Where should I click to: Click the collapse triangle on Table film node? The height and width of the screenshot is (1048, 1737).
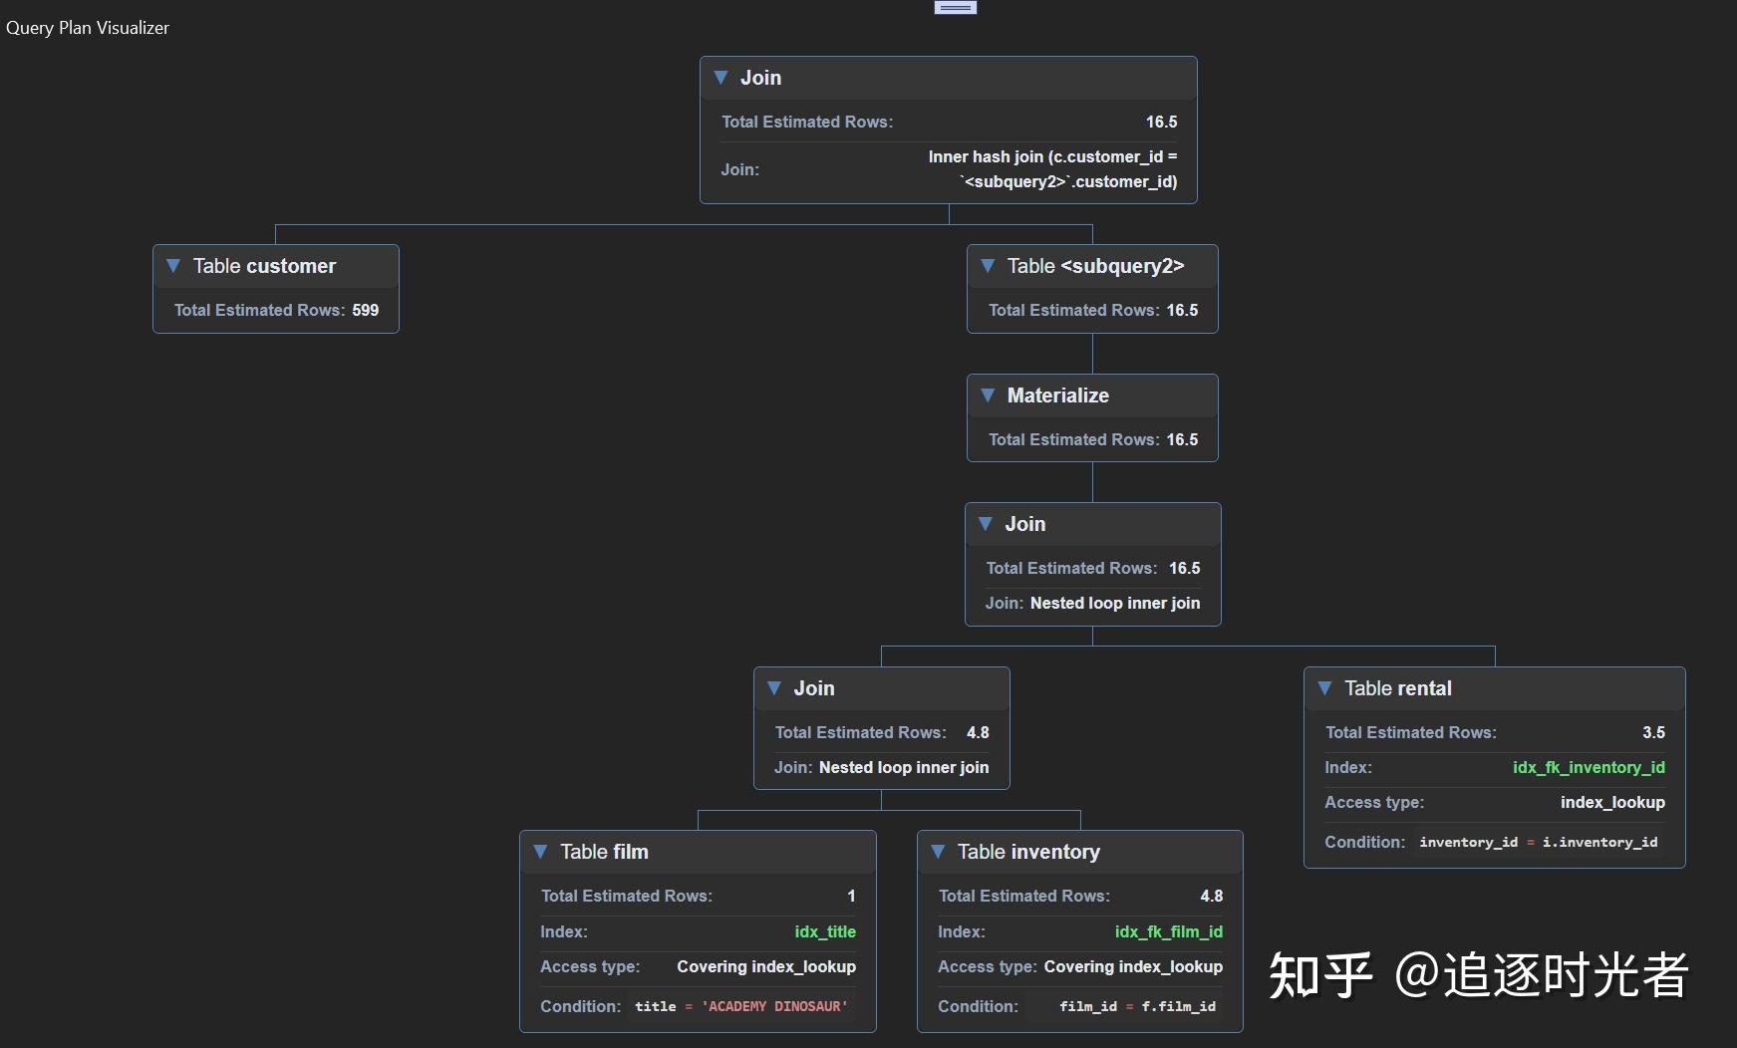click(x=540, y=852)
